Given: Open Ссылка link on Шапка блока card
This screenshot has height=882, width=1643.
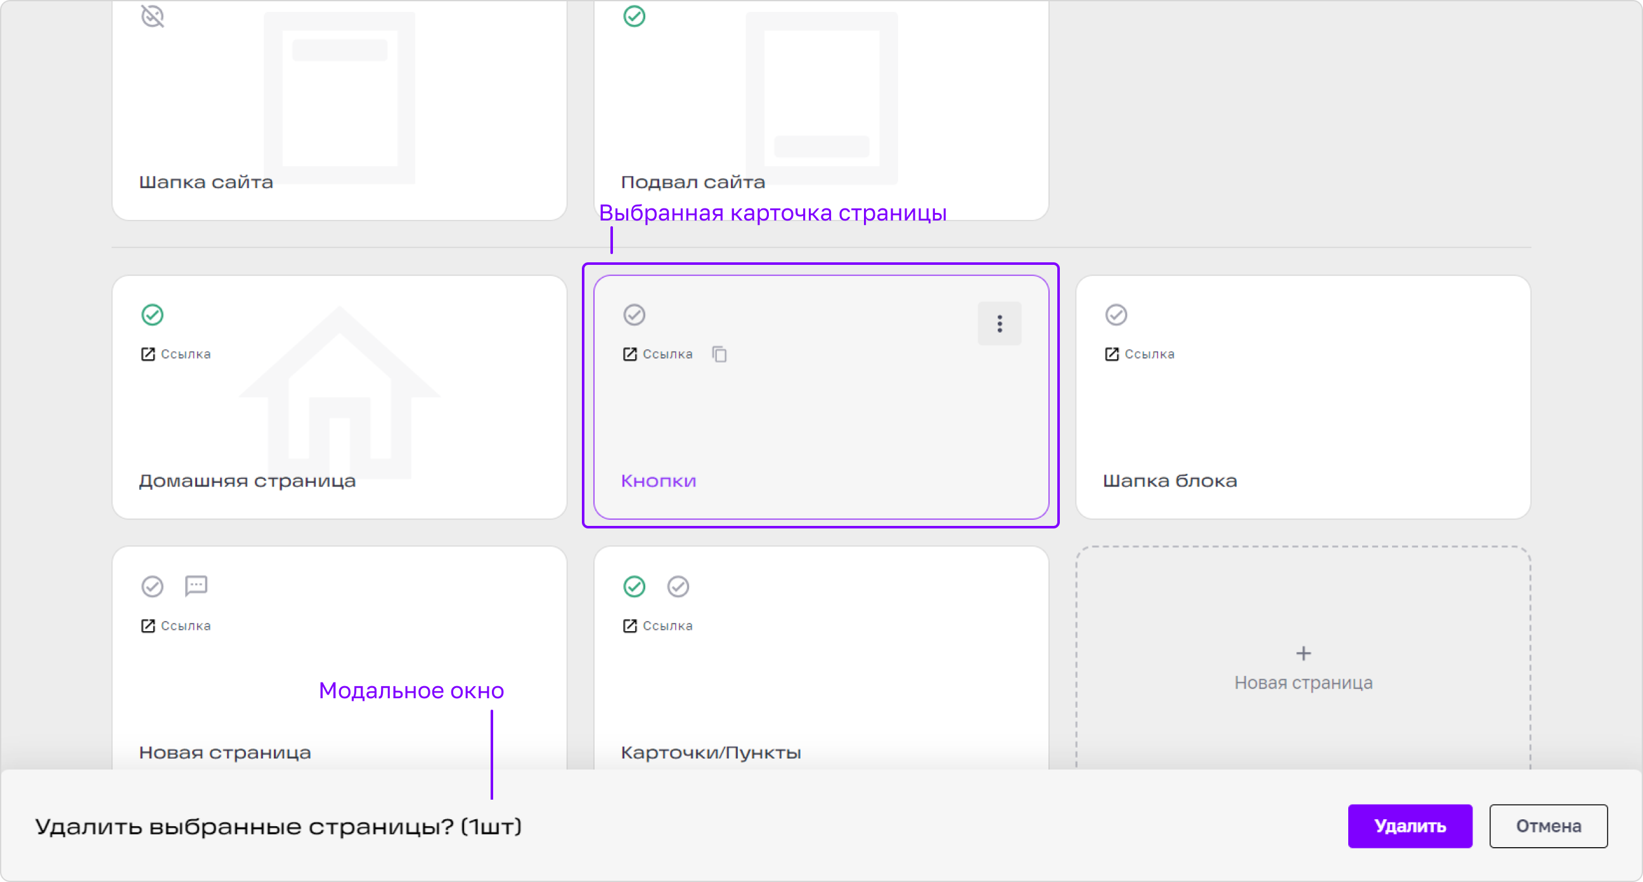Looking at the screenshot, I should (1139, 354).
